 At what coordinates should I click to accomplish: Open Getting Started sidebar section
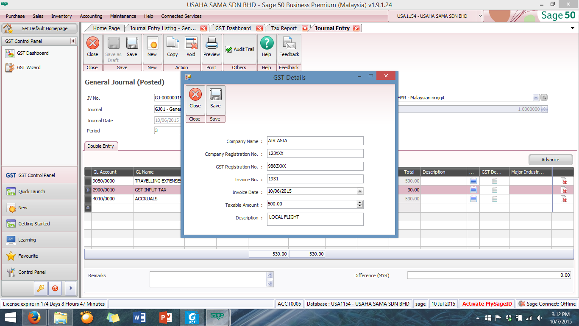[x=39, y=224]
